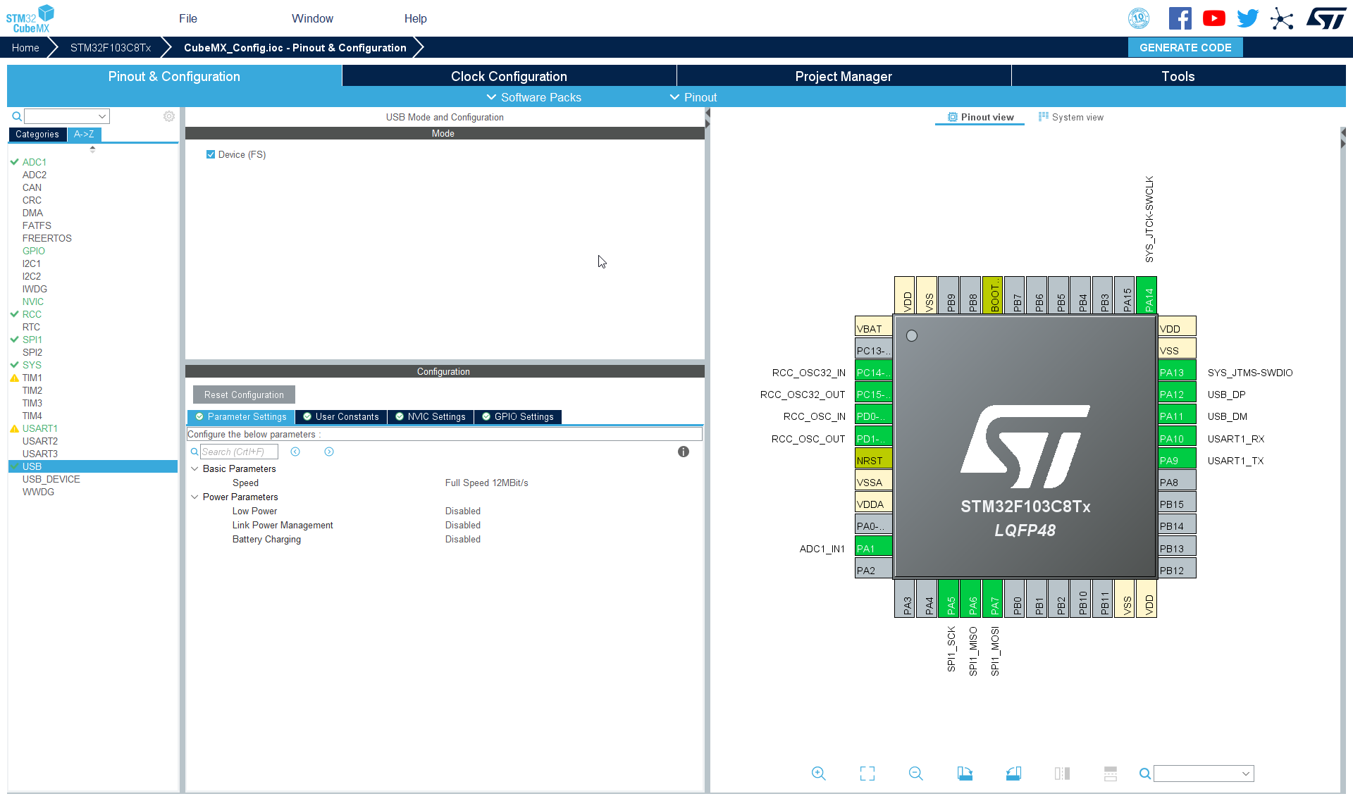
Task: Uncheck the Device (FS) checkbox
Action: coord(210,154)
